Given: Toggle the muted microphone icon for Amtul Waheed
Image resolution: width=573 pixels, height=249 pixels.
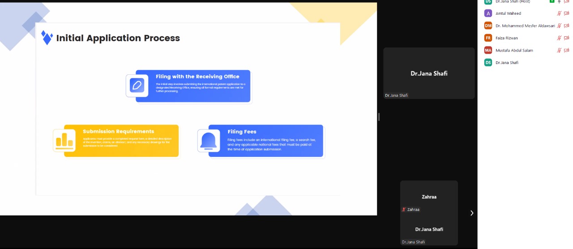Looking at the screenshot, I should (559, 13).
